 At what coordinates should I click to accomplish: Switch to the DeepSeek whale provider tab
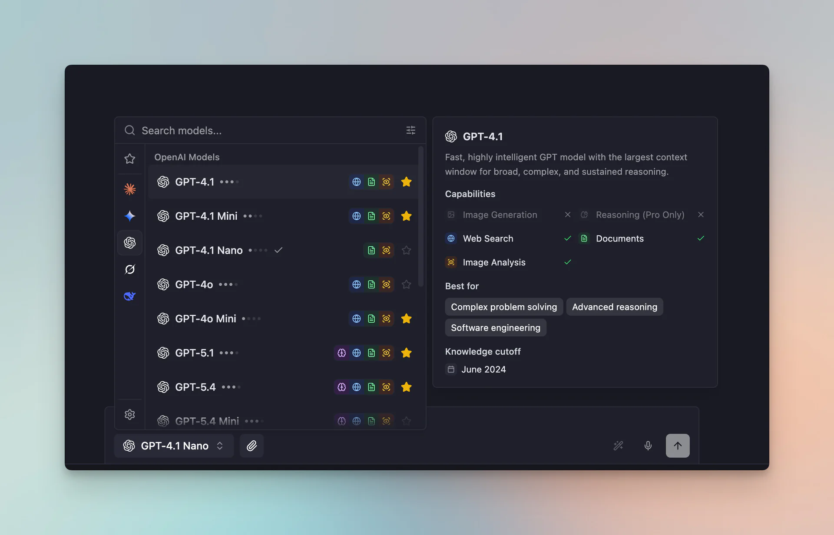click(129, 296)
